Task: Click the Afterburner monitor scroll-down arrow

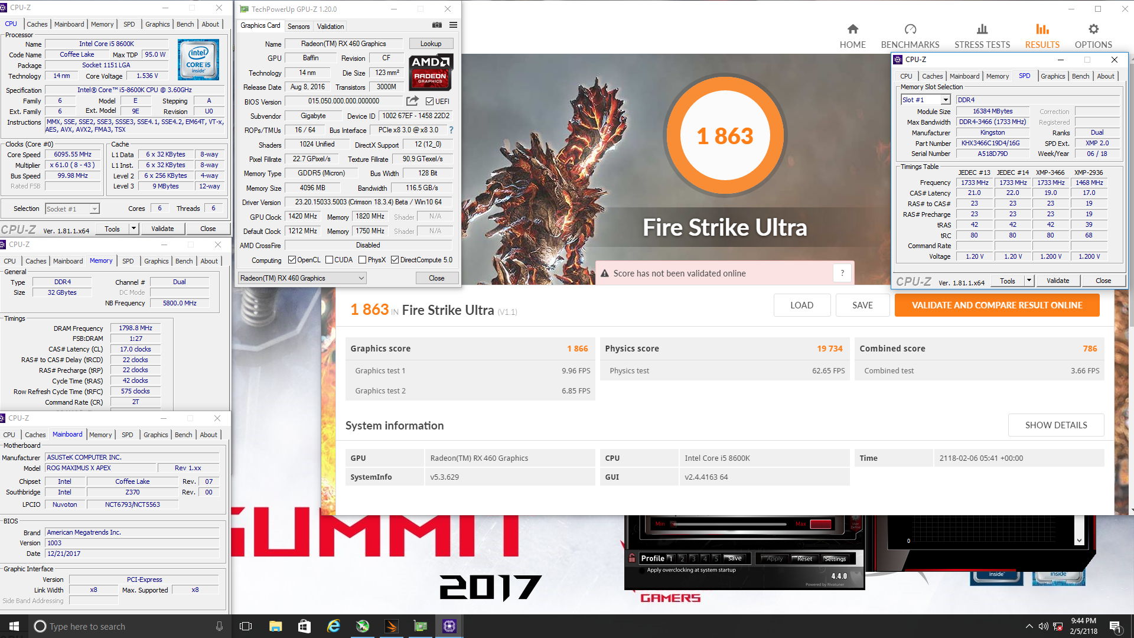Action: click(1079, 541)
